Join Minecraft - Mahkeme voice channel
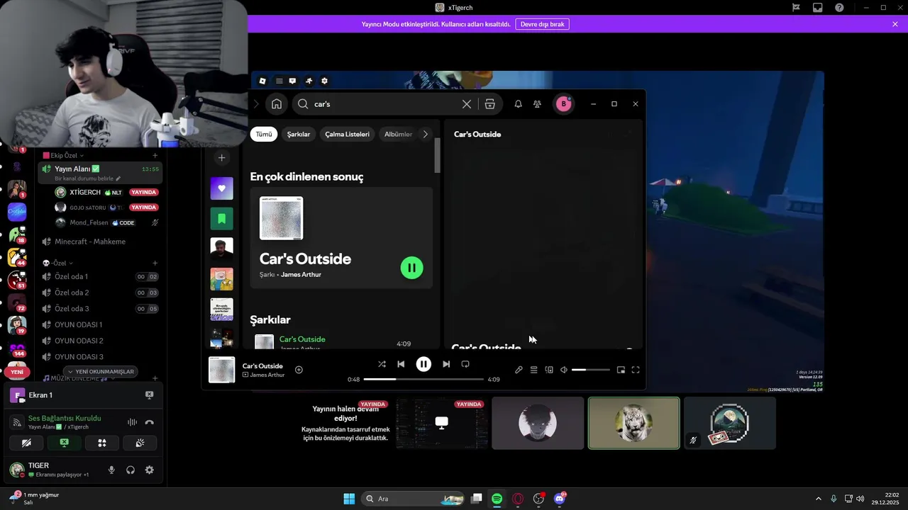 [100, 242]
